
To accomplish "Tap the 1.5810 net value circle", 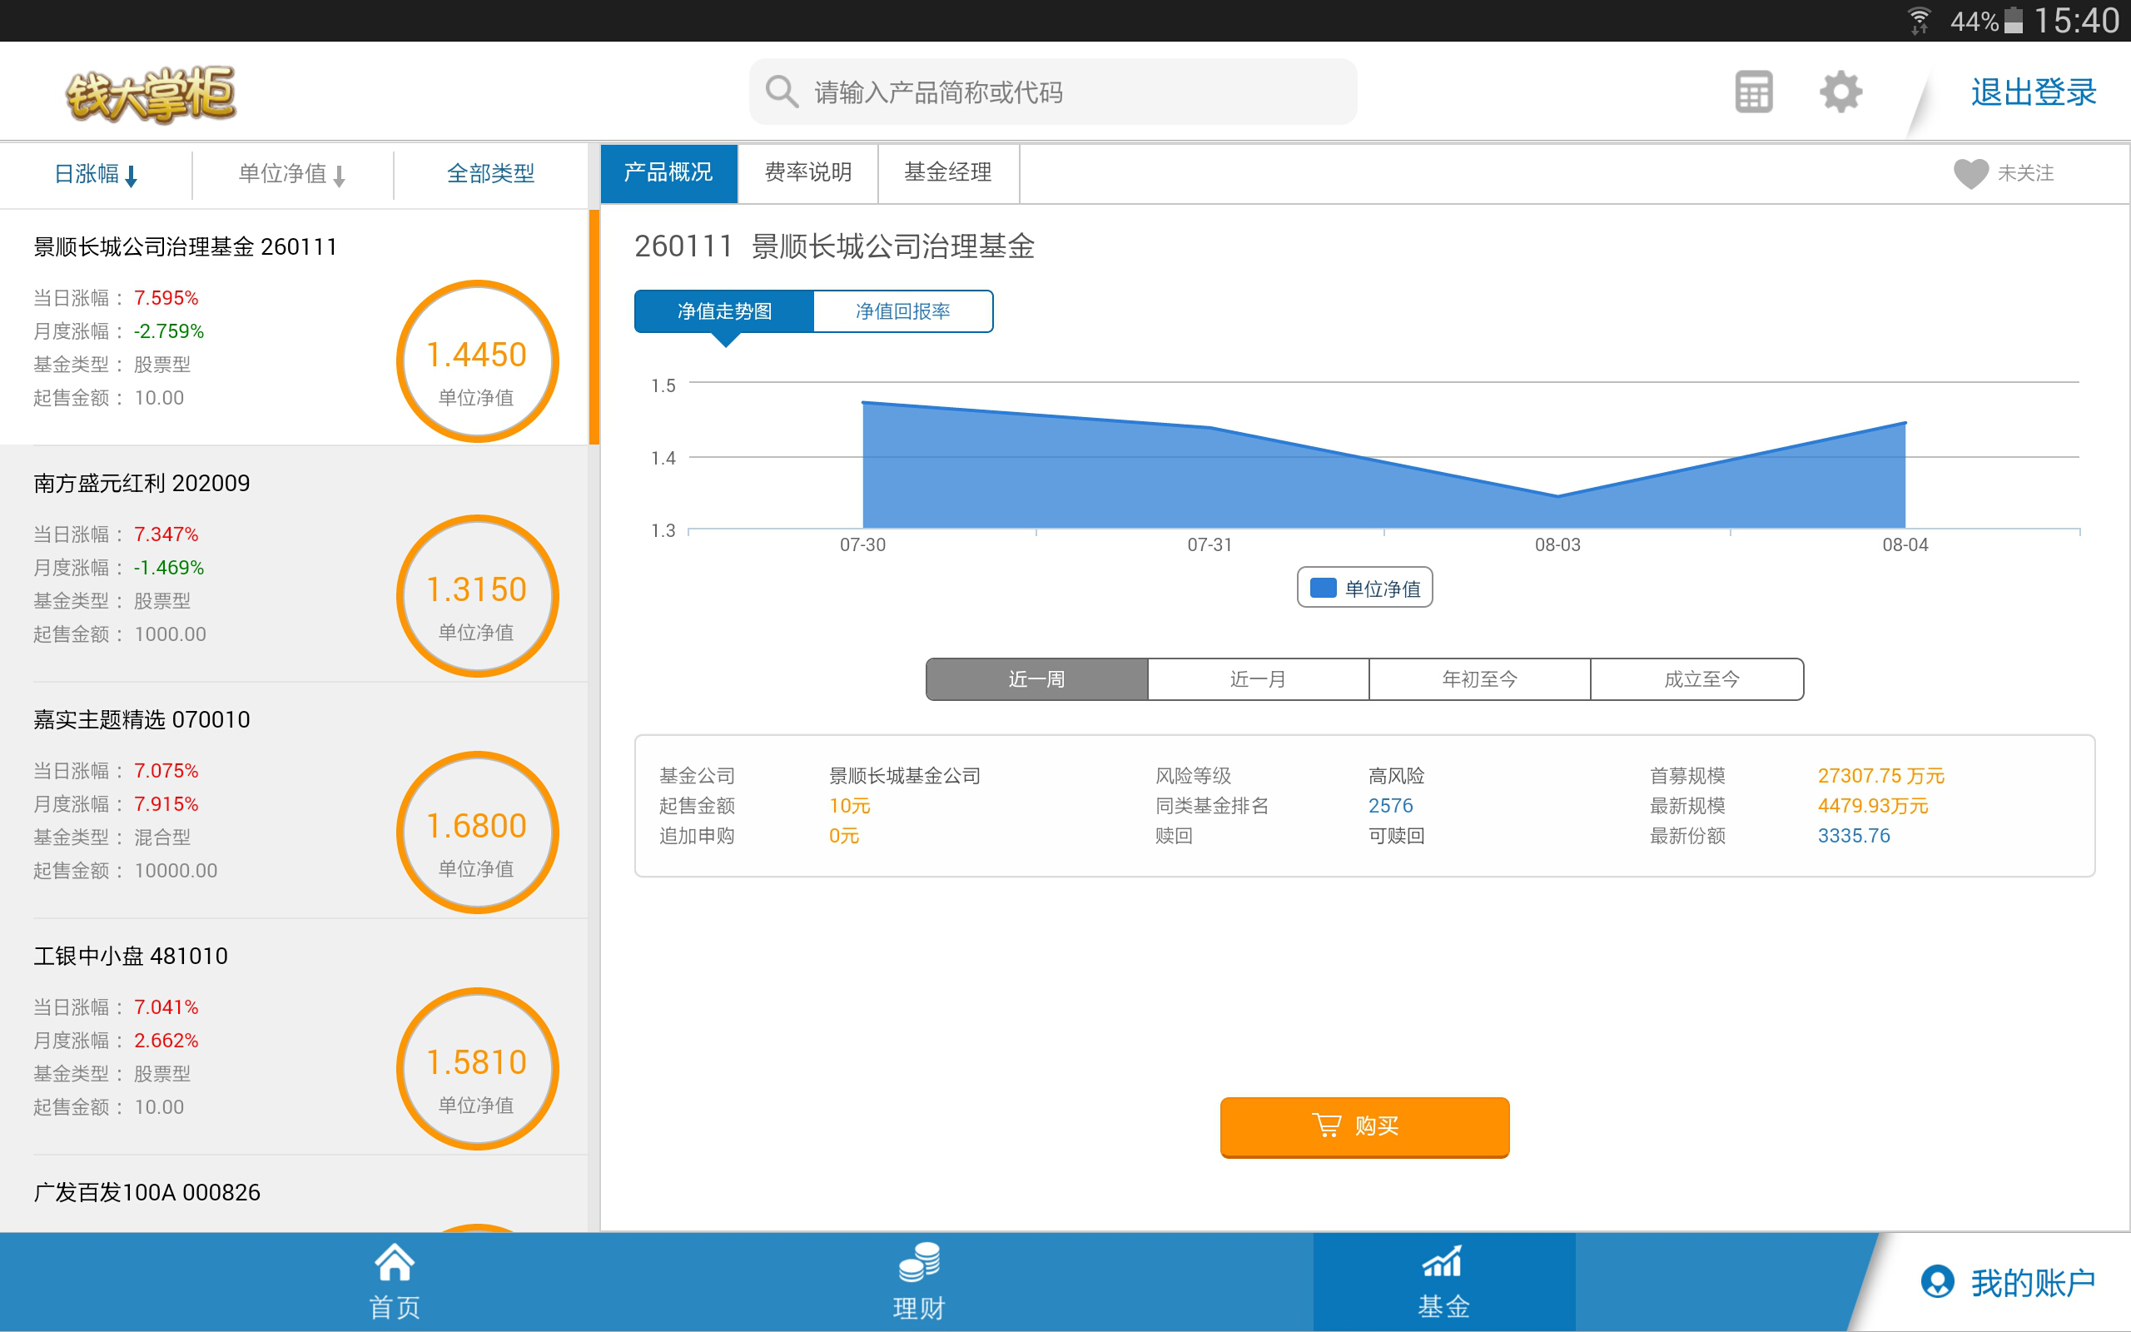I will [477, 1069].
